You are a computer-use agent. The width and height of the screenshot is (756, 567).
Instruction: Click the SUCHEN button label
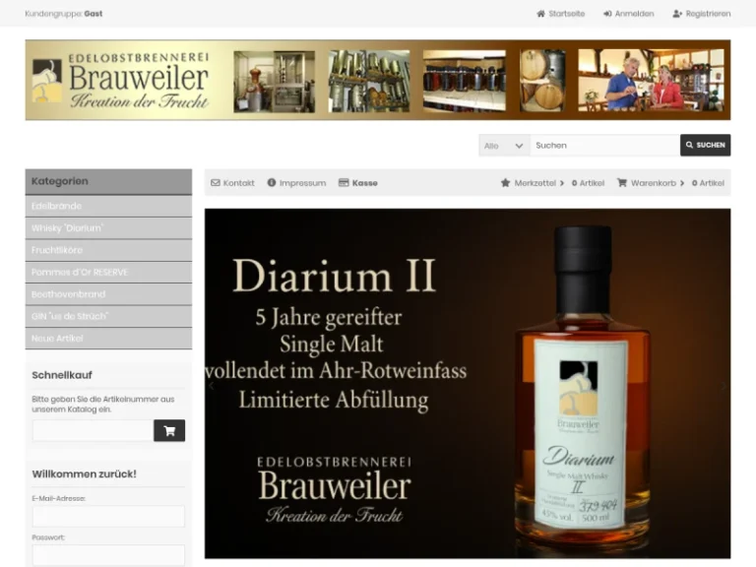pos(711,145)
